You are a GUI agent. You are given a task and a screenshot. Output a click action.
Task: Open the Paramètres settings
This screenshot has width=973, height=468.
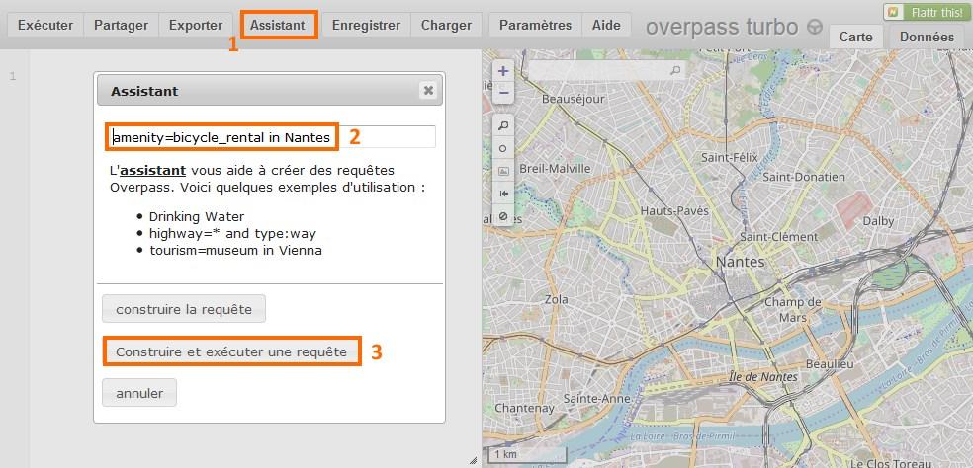[x=535, y=25]
